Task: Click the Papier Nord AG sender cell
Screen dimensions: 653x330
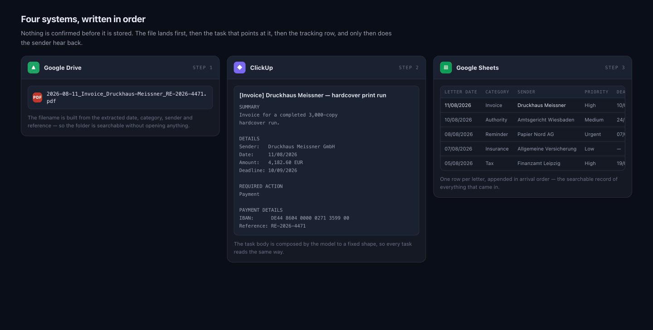Action: [x=536, y=134]
